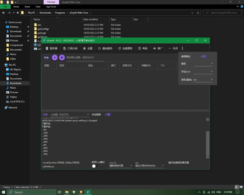Open the routing dropdown showing Whitelist
This screenshot has height=195, width=244.
149,165
